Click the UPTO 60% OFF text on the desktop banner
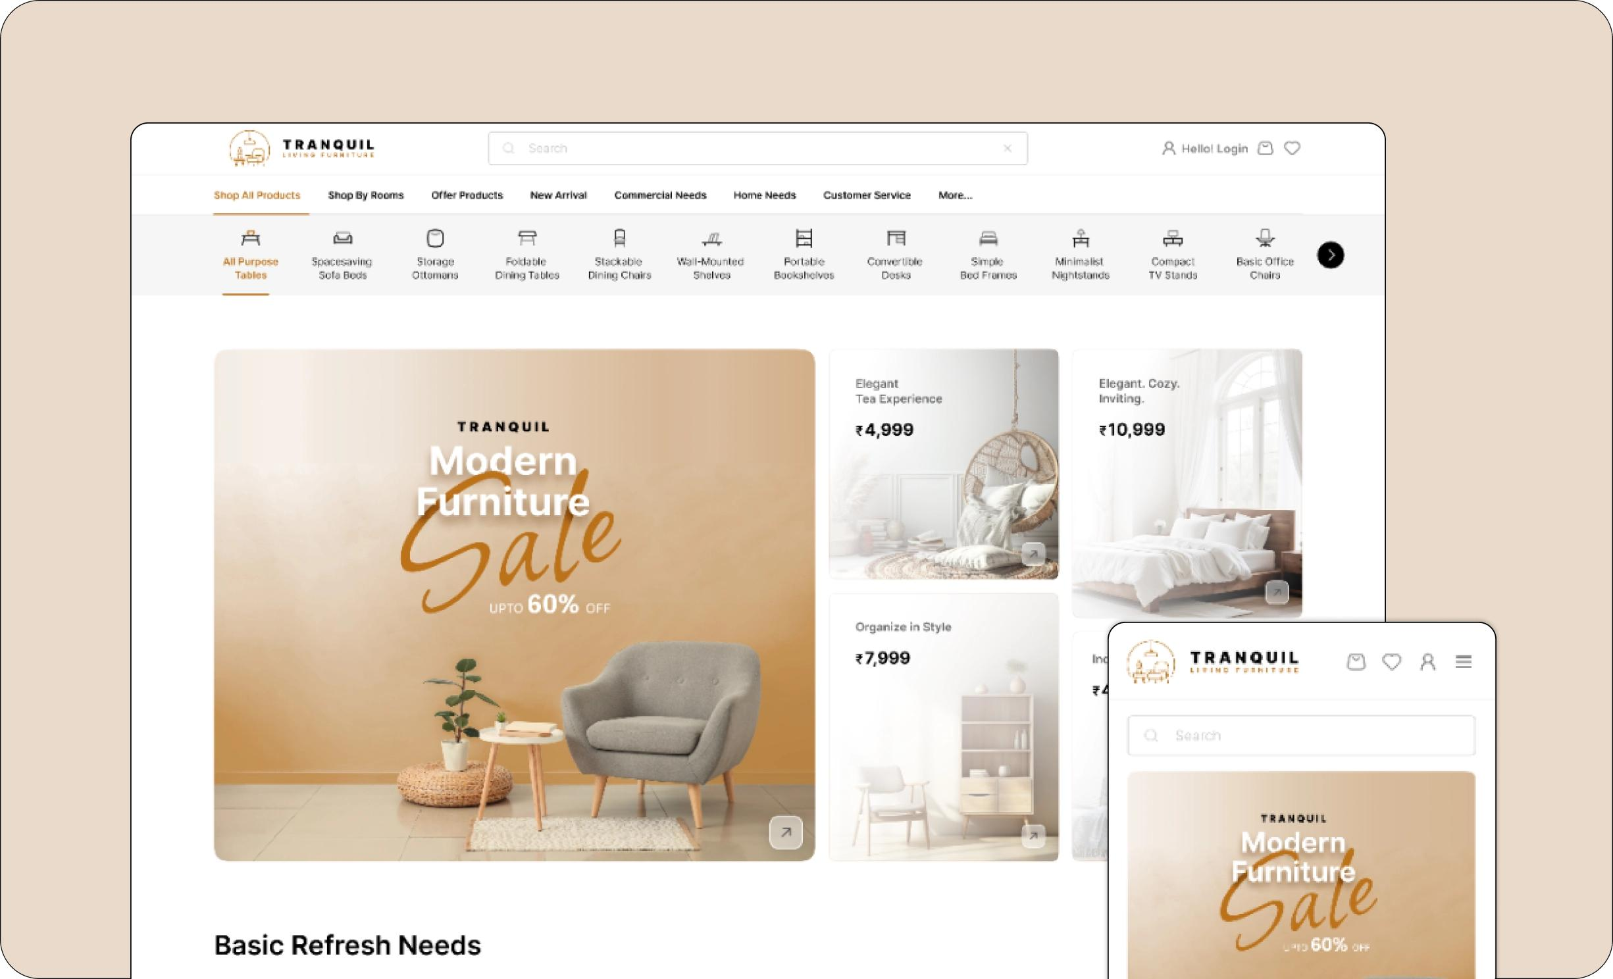Screen dimensions: 1613x979 pos(550,605)
